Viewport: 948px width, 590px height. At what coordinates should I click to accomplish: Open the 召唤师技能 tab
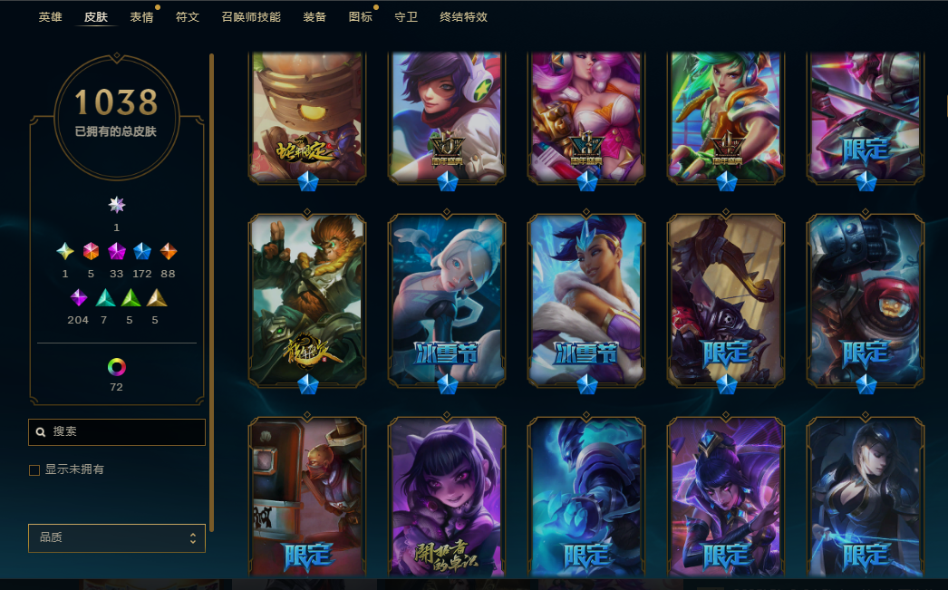pos(251,17)
